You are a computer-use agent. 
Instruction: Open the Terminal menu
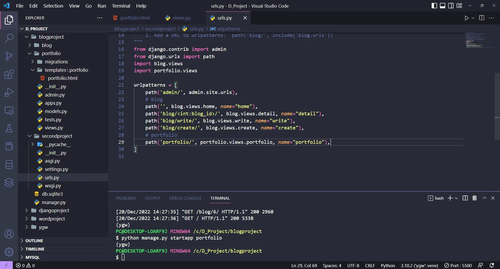click(121, 6)
